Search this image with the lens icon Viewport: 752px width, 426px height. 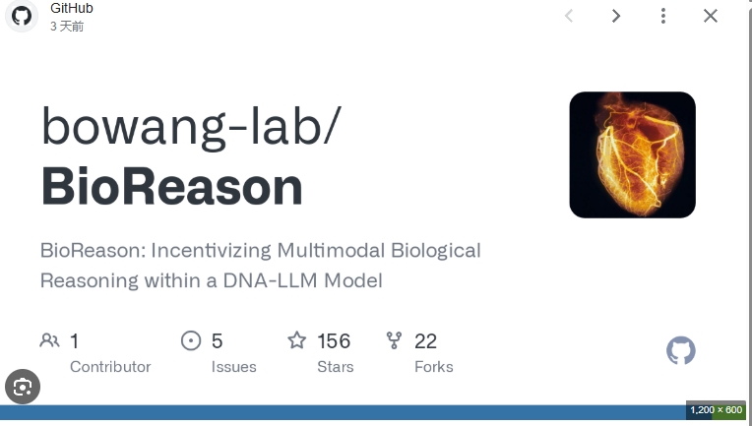23,387
